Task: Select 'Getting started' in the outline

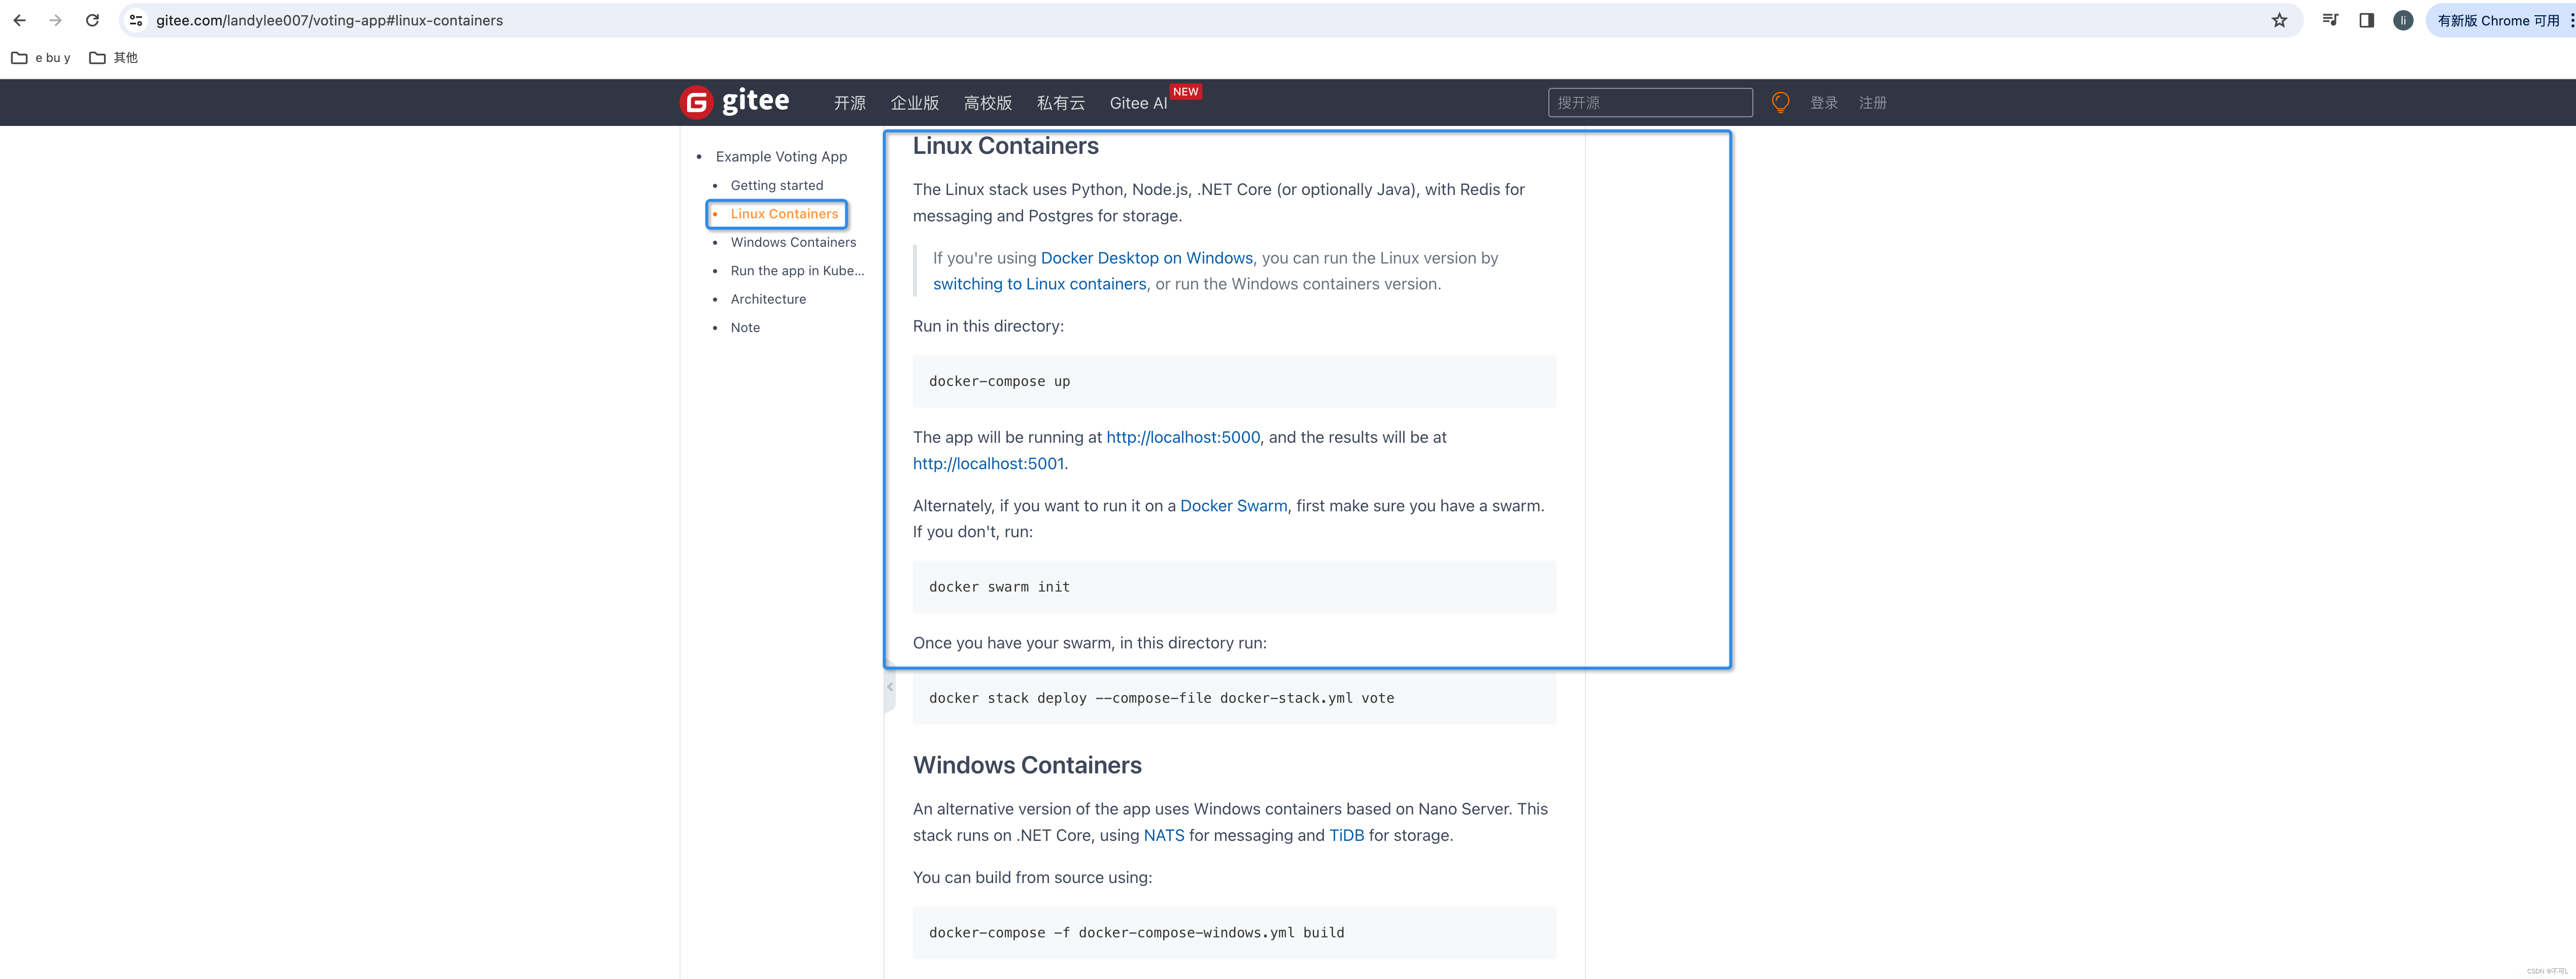Action: tap(776, 185)
